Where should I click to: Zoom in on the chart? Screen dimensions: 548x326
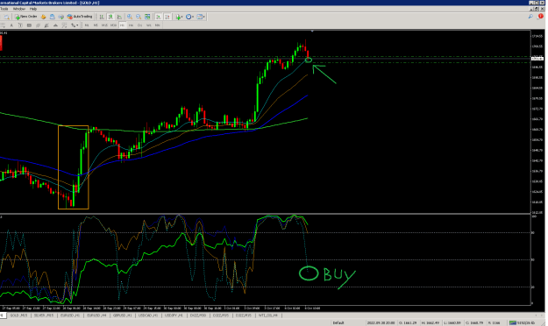(129, 17)
